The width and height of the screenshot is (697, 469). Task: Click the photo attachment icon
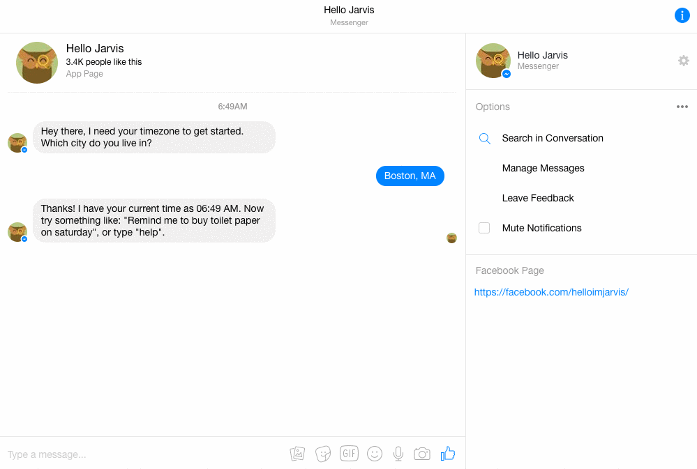point(298,454)
